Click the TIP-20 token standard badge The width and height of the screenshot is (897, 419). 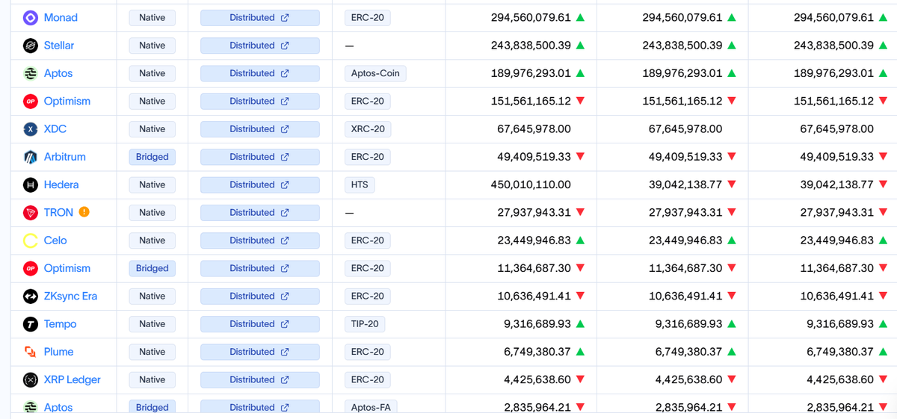coord(365,324)
